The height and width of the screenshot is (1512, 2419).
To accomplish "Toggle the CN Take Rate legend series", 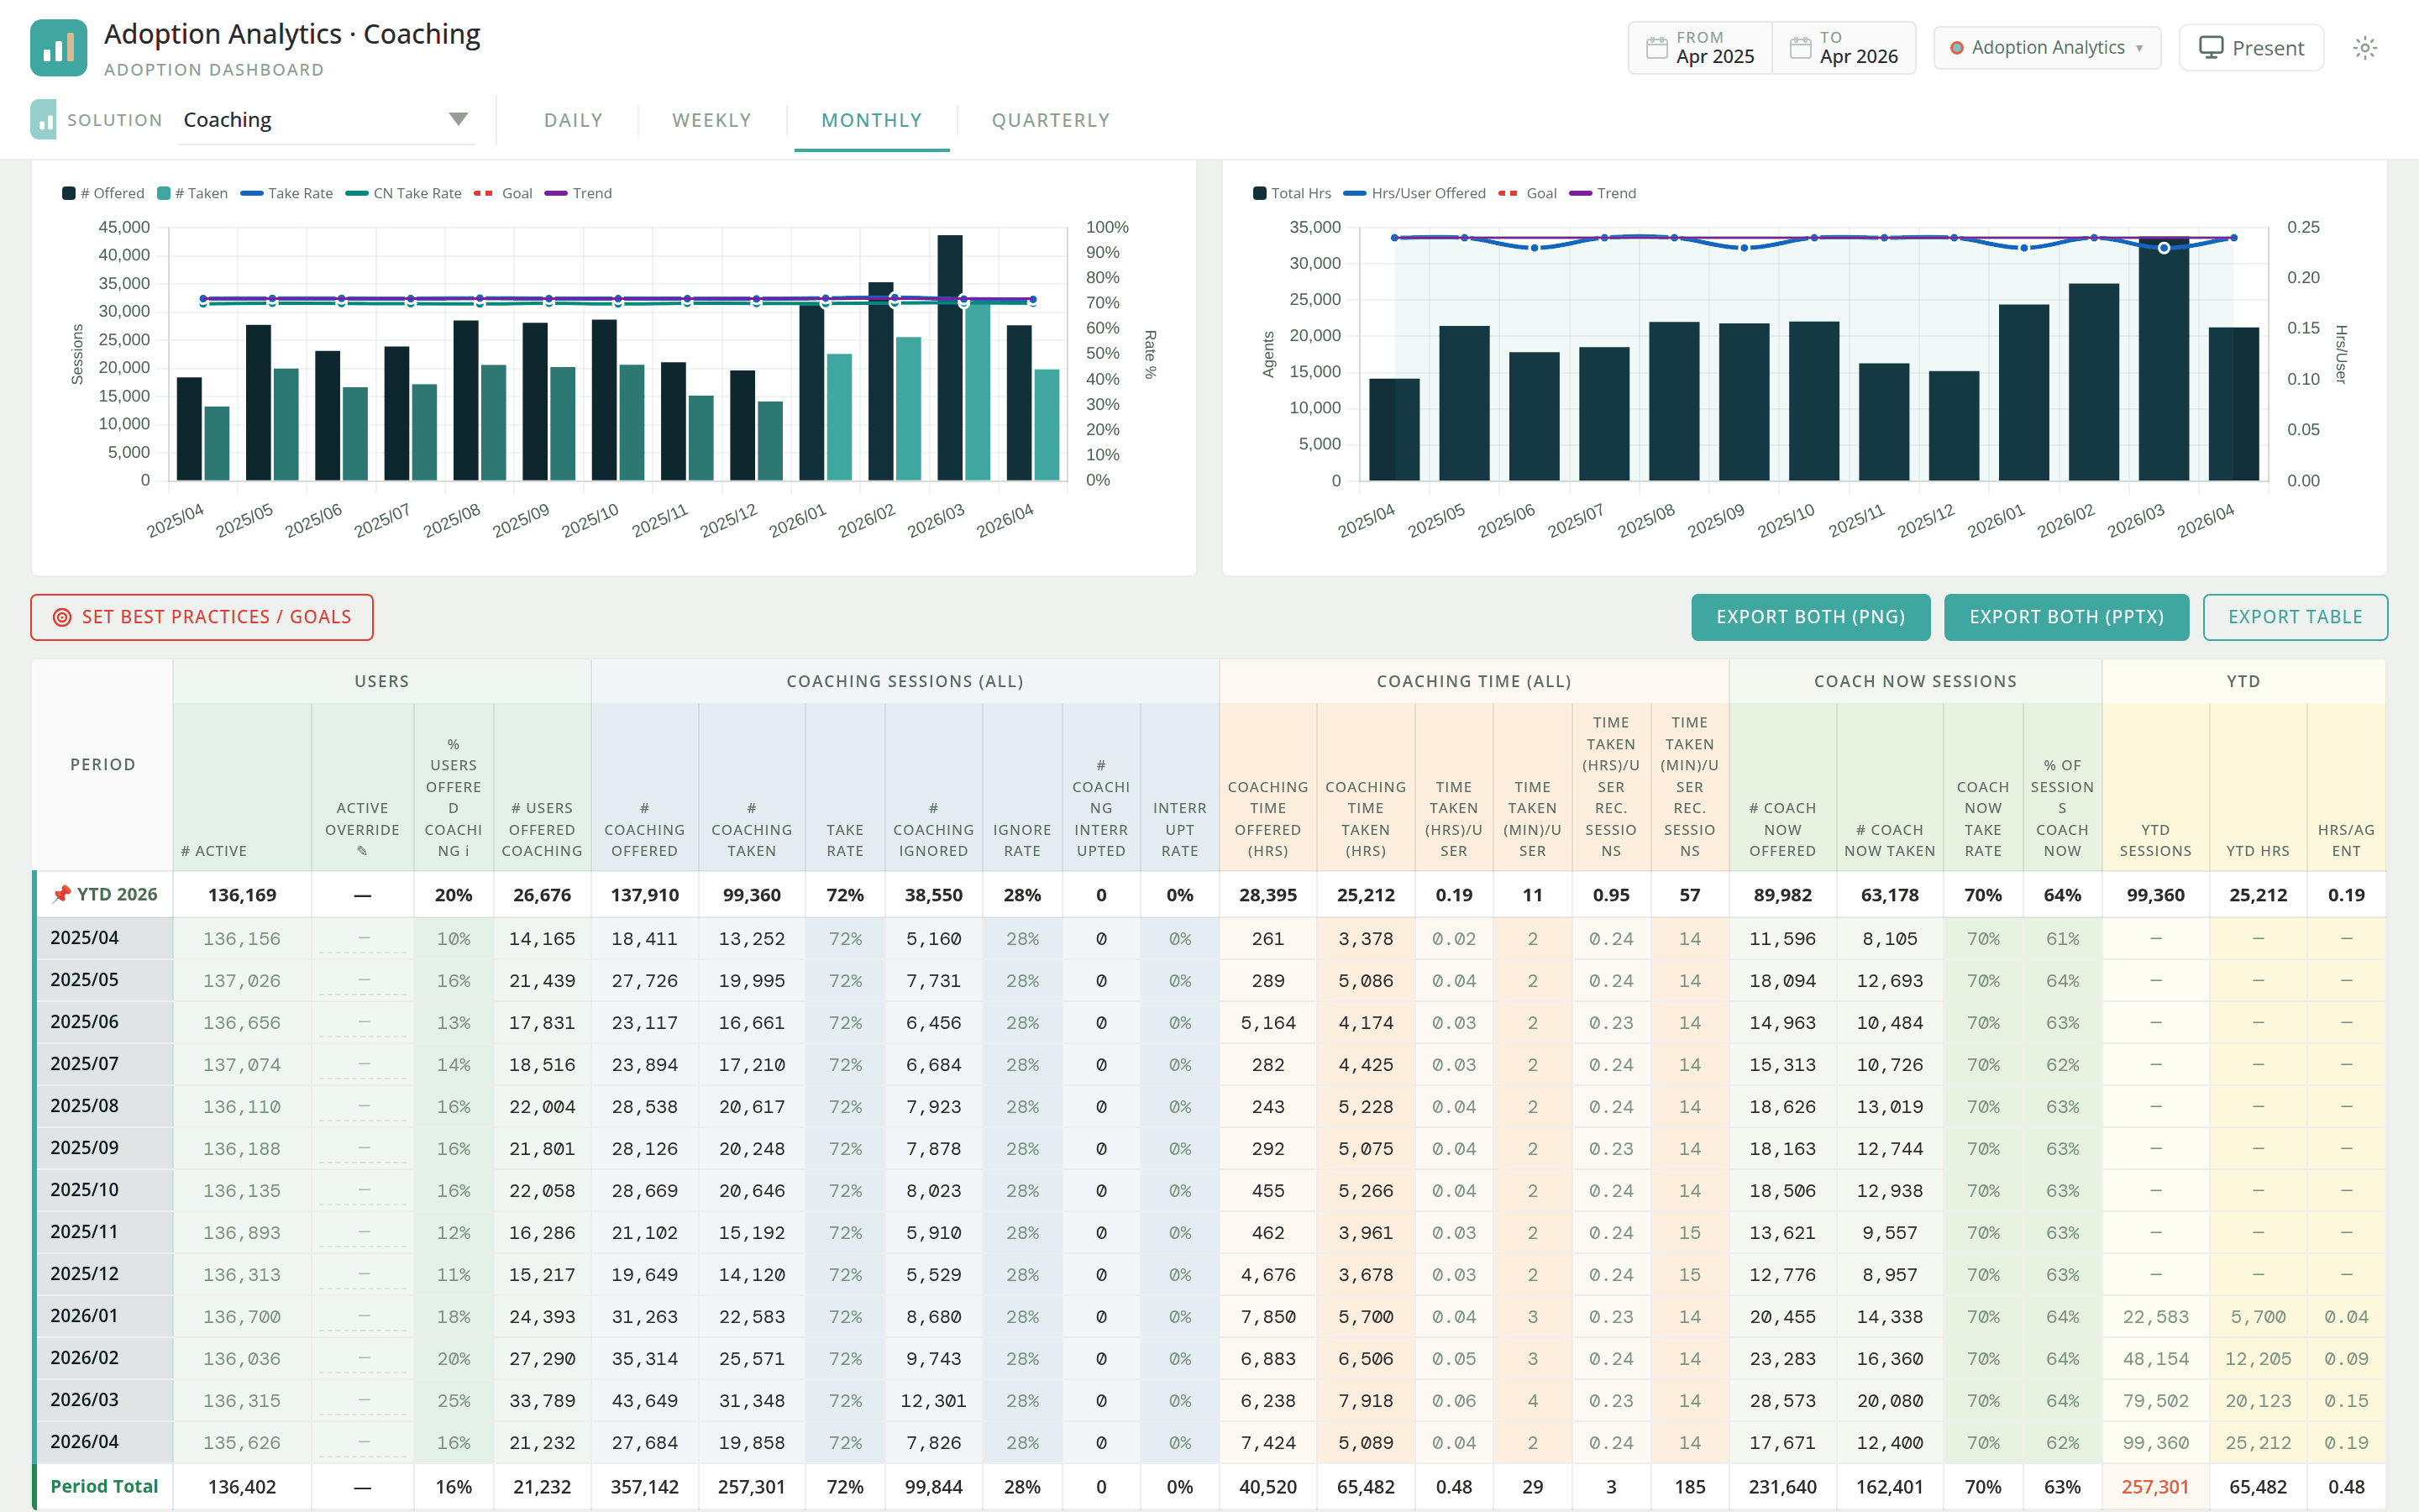I will tap(404, 193).
